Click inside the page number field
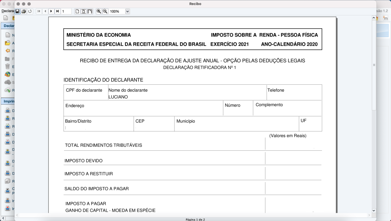Image resolution: width=391 pixels, height=221 pixels. 66,11
